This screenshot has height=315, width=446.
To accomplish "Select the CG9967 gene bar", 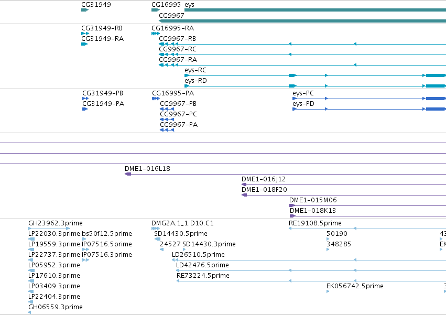I will point(302,21).
